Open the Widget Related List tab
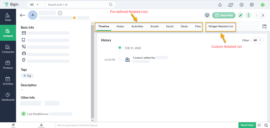 point(221,27)
